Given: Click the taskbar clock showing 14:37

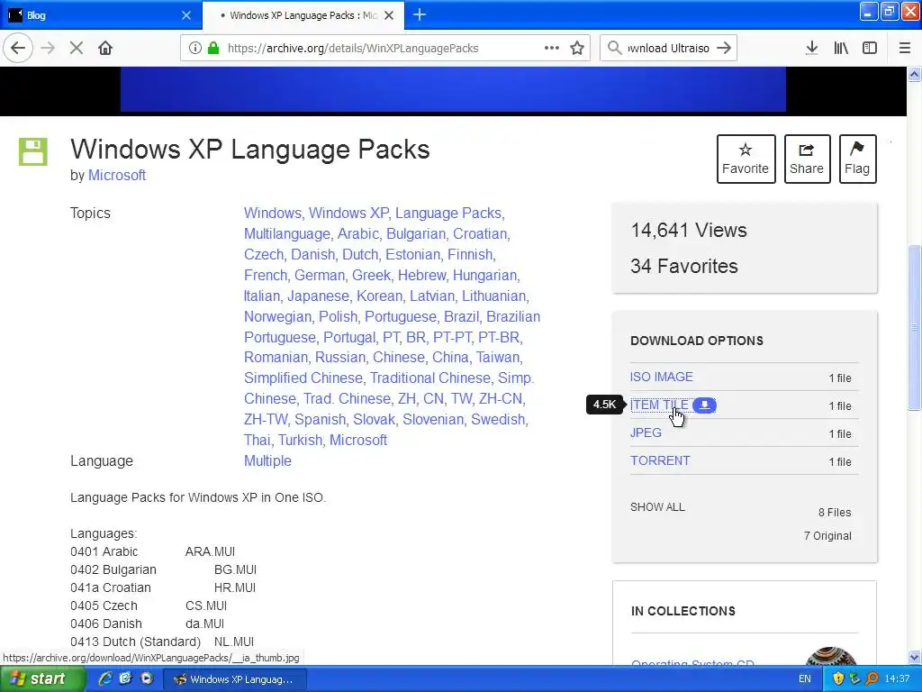Looking at the screenshot, I should [x=898, y=679].
